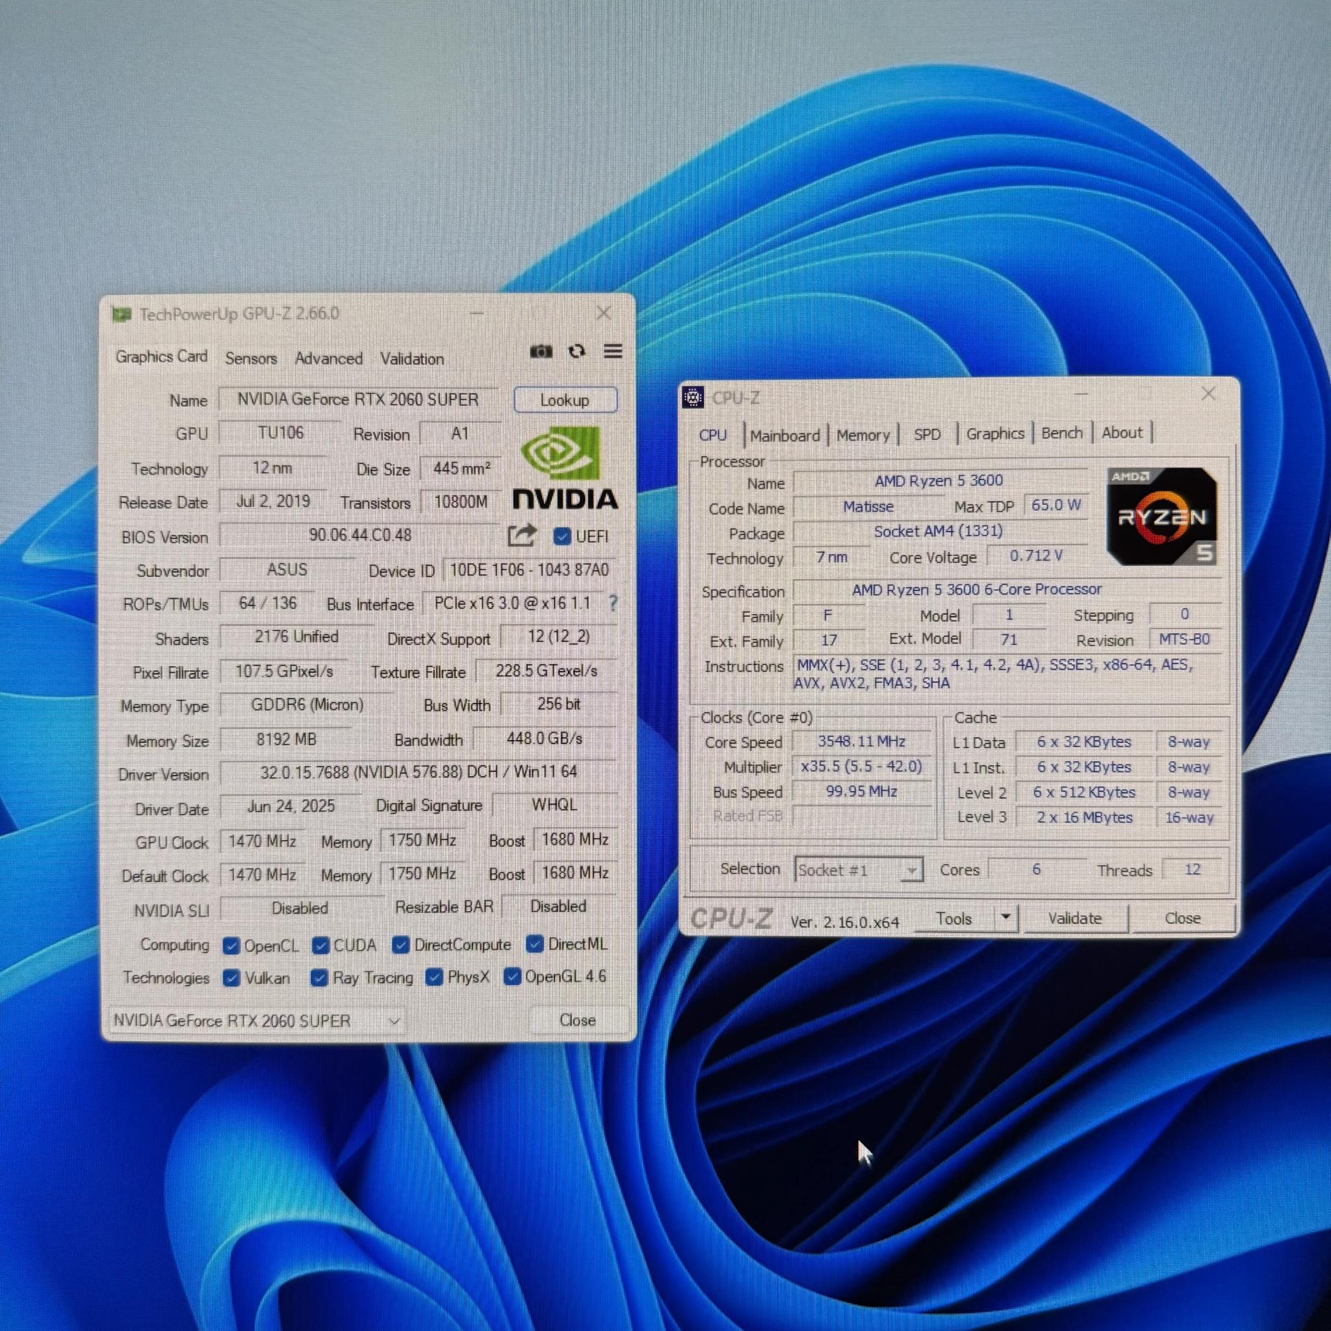The image size is (1331, 1331).
Task: Toggle the PhysX checkbox
Action: click(x=434, y=977)
